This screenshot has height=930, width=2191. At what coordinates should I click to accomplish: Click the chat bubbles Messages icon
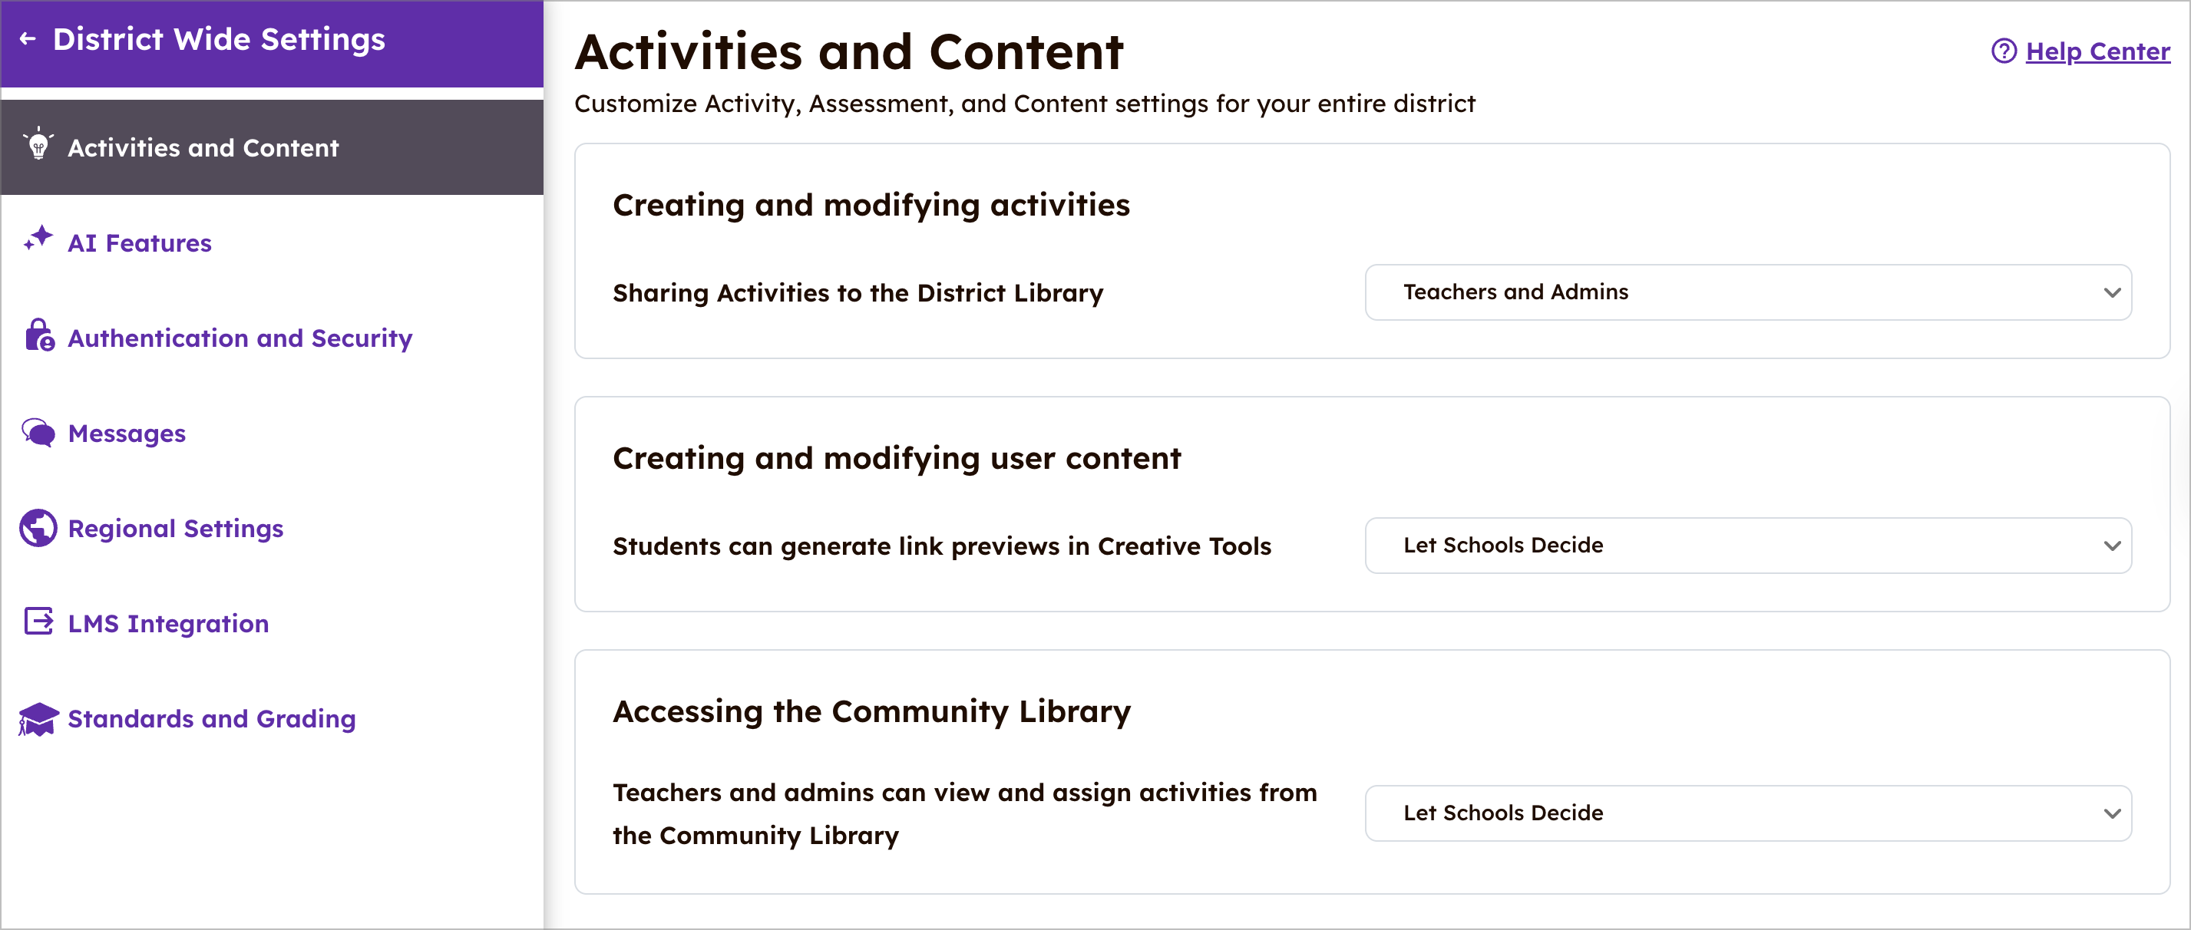tap(38, 433)
